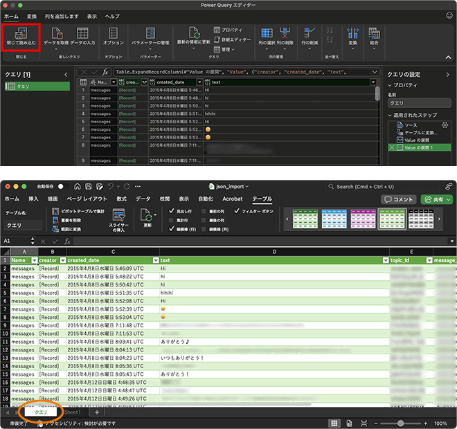Click 範囲に変換 (Convert to Range)
The height and width of the screenshot is (429, 457).
click(x=66, y=230)
